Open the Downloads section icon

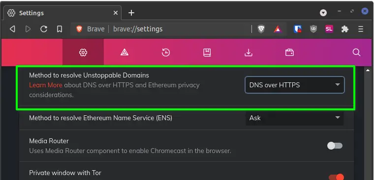(x=249, y=52)
